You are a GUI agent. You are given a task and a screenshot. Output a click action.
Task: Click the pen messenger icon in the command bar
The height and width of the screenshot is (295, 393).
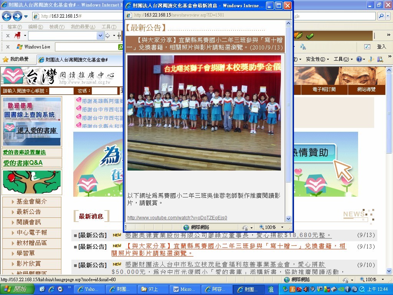pos(371,59)
